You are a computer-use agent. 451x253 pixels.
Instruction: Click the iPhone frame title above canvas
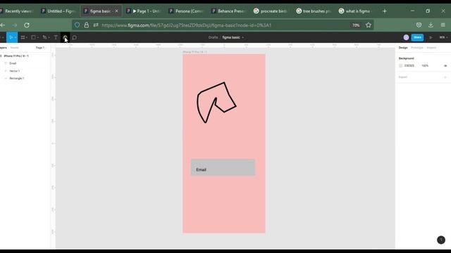(x=194, y=52)
